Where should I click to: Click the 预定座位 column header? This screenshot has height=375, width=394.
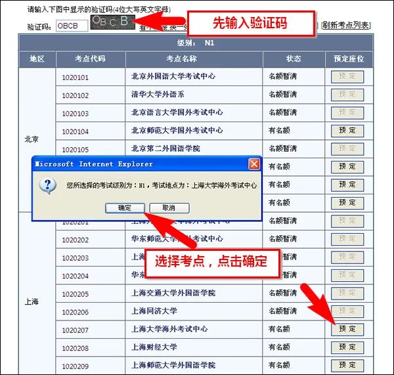click(349, 59)
